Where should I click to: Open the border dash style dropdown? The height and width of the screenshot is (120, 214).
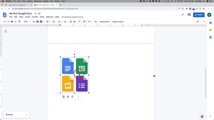[x=90, y=22]
